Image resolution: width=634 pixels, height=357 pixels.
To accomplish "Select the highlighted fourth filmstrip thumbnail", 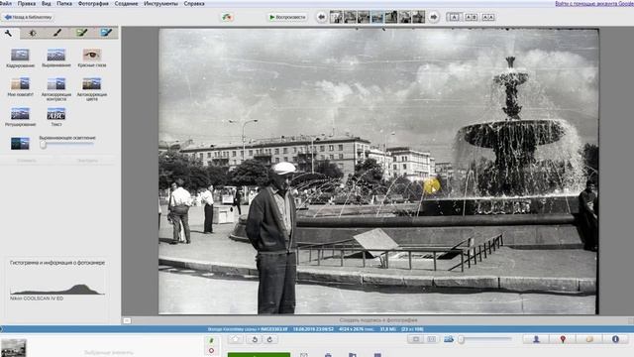I will point(377,17).
